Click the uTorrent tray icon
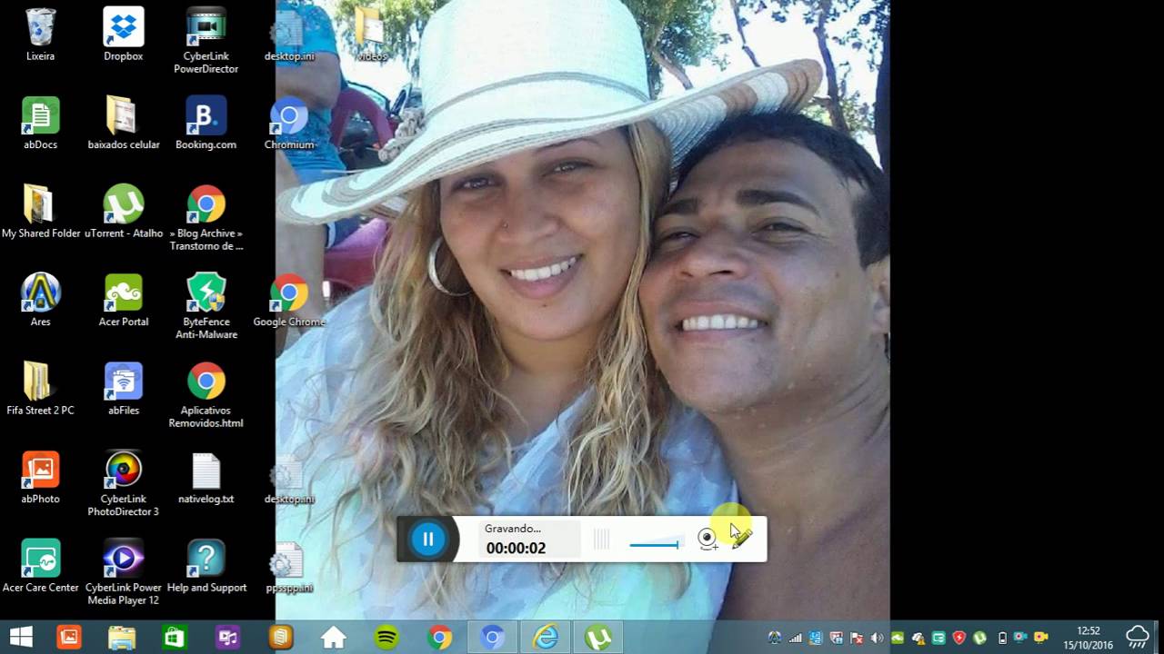 pos(979,638)
